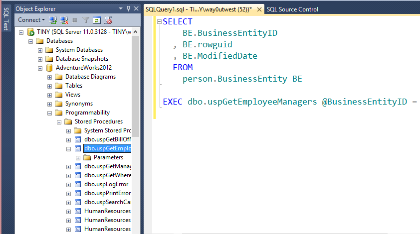Click the Filter funnel icon
The height and width of the screenshot is (234, 420).
click(x=86, y=20)
